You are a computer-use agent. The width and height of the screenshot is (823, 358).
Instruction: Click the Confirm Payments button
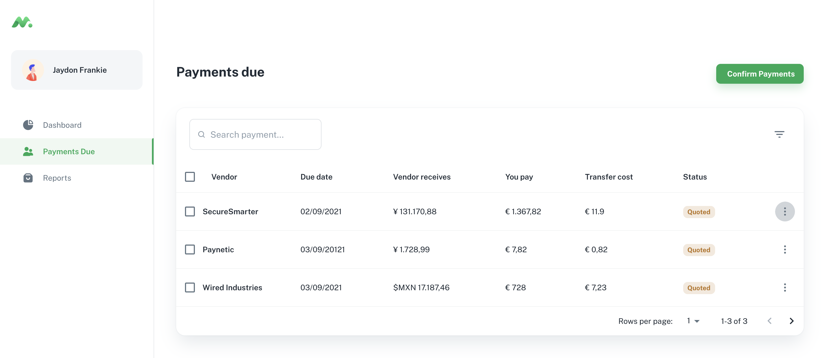[760, 74]
